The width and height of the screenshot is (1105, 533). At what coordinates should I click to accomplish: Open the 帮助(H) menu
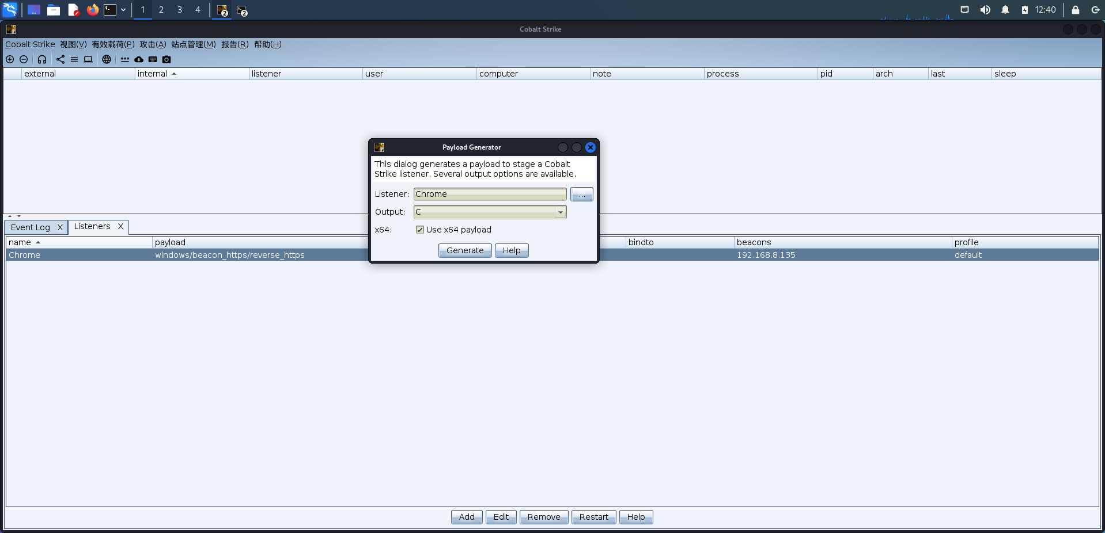pos(268,44)
